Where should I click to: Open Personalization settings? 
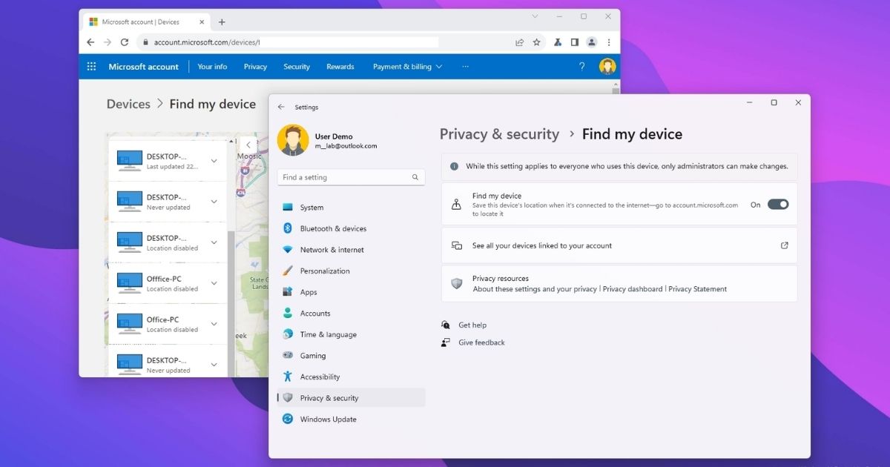pyautogui.click(x=325, y=271)
